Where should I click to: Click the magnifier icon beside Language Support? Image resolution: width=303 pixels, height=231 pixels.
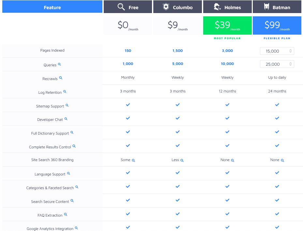click(x=68, y=173)
